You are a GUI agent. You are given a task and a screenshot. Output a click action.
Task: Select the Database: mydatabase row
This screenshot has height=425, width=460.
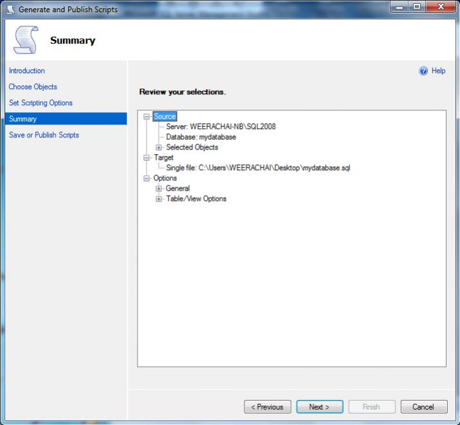[201, 137]
